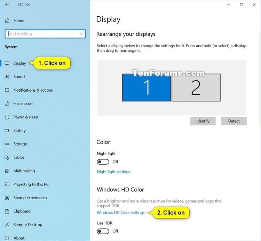Viewport: 261px width, 241px height.
Task: Open Storage settings
Action: click(x=20, y=144)
